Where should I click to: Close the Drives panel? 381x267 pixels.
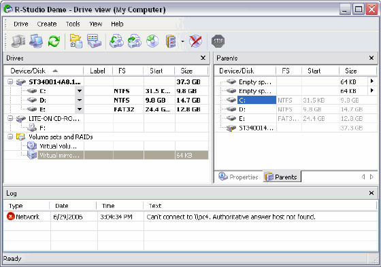[x=203, y=58]
